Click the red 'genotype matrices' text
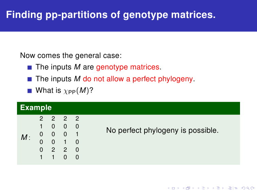This screenshot has height=192, width=257. (128, 67)
